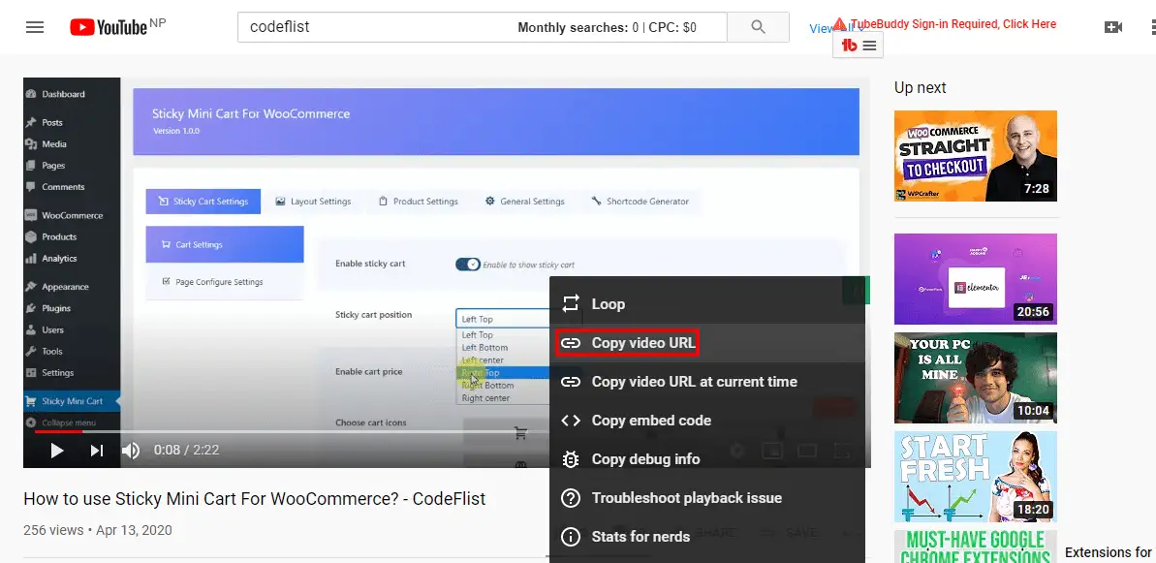Viewport: 1156px width, 563px height.
Task: Select Copy embed code option
Action: 650,421
